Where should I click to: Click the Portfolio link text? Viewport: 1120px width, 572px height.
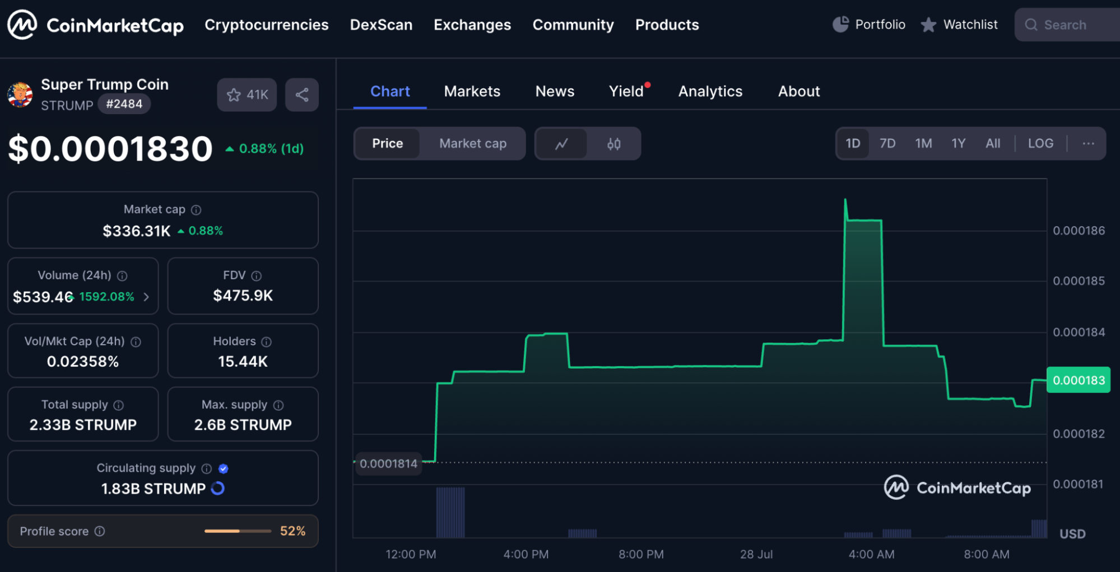(880, 25)
